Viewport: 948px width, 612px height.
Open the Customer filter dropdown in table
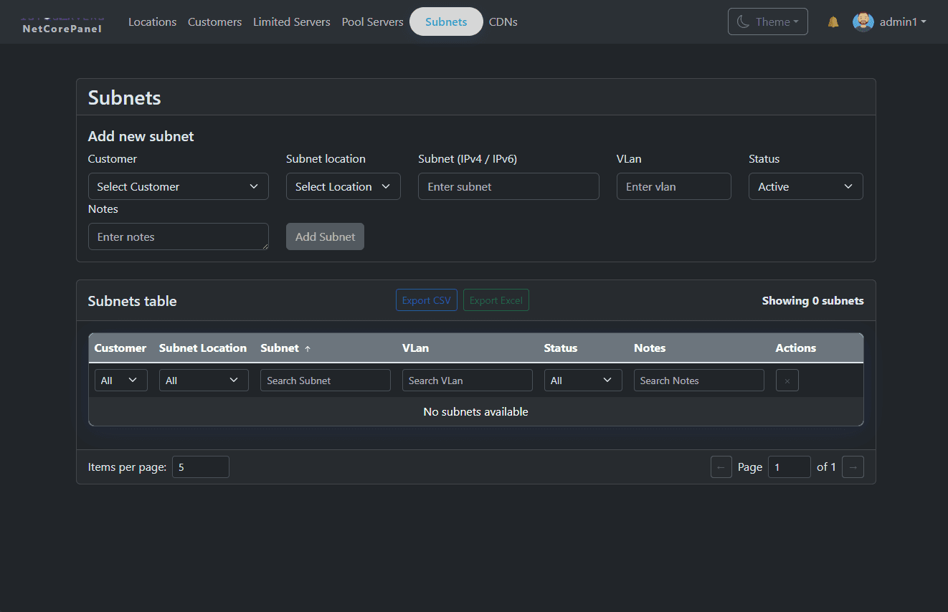121,381
